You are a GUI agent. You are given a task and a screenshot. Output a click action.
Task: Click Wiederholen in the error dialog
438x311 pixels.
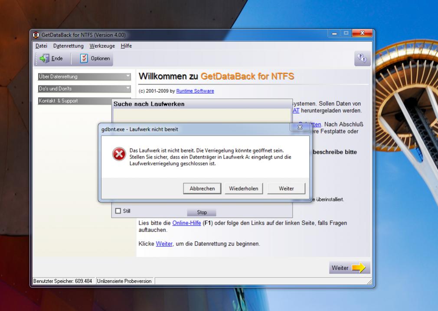pyautogui.click(x=244, y=188)
